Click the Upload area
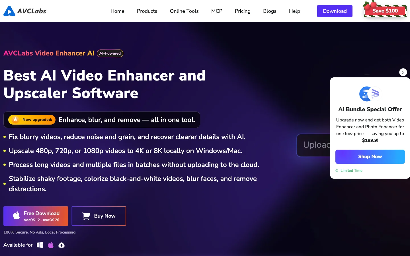Image resolution: width=410 pixels, height=256 pixels. pos(313,145)
